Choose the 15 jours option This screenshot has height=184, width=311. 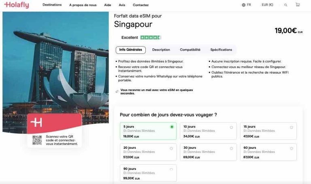pos(268,131)
